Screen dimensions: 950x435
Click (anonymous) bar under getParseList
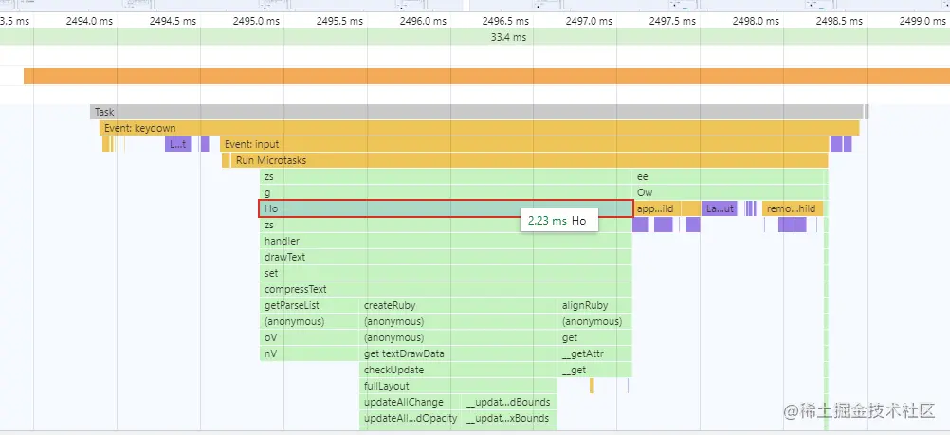tap(309, 321)
